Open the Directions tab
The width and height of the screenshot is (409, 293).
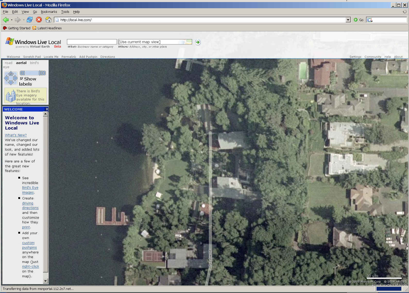click(x=108, y=57)
